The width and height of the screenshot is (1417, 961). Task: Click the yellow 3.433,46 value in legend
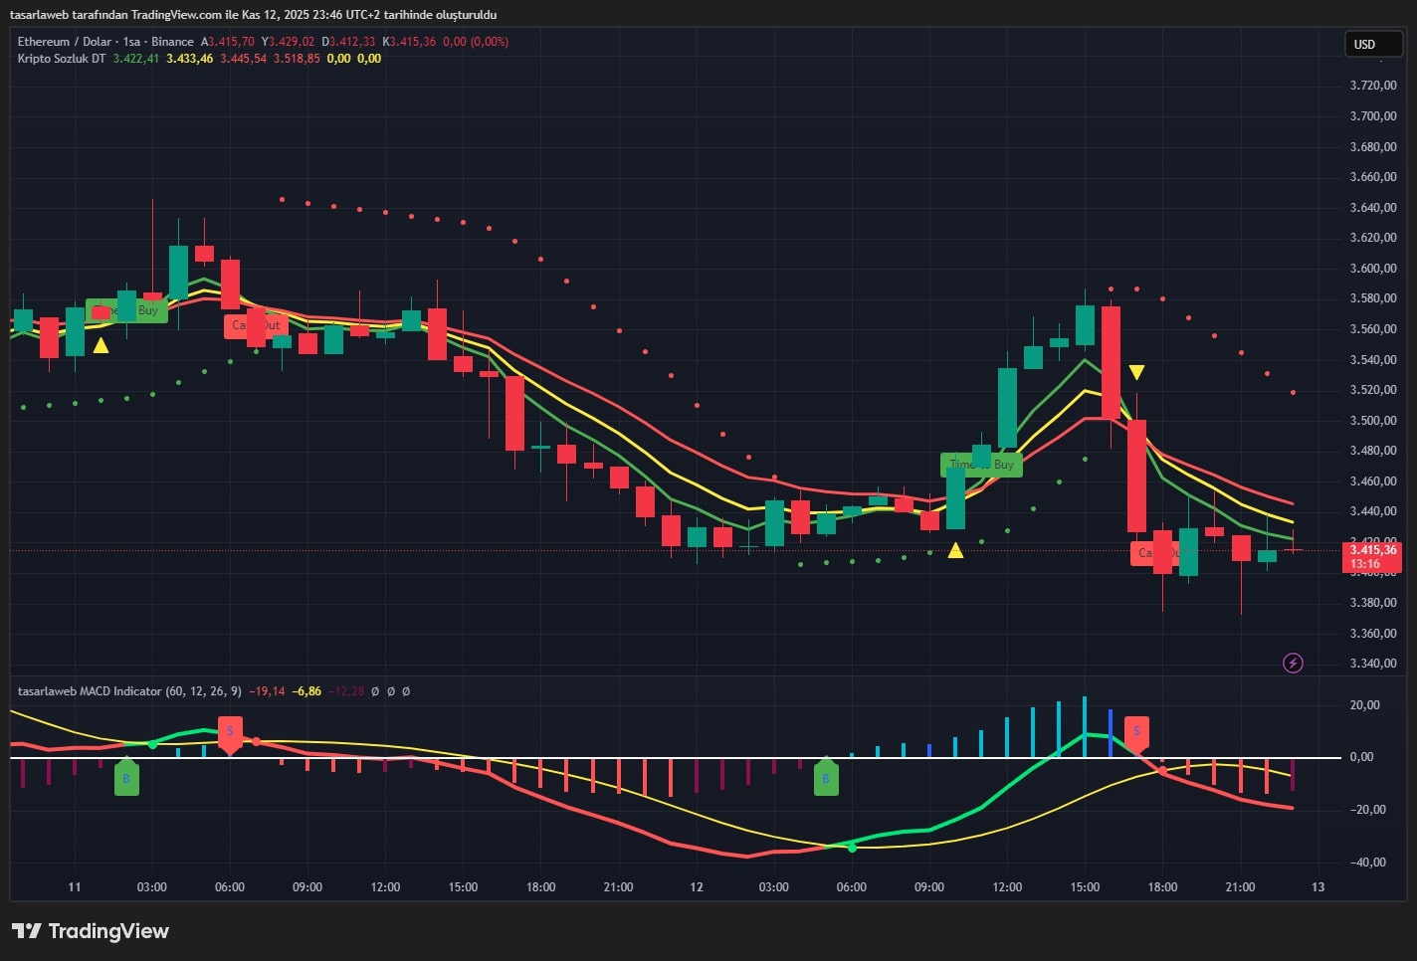click(189, 59)
